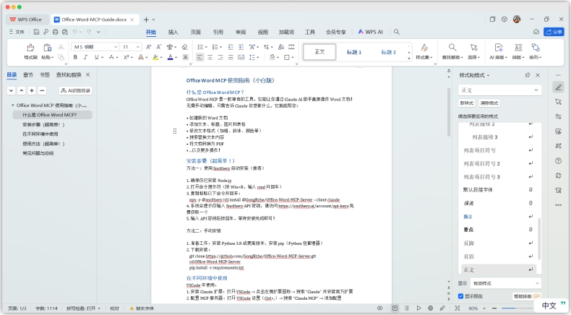Viewport: 571px width, 315px height.
Task: Click the Cut scissors icon
Action: [61, 47]
